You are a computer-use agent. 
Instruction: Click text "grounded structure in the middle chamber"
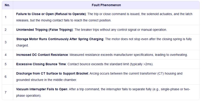(x=46, y=80)
